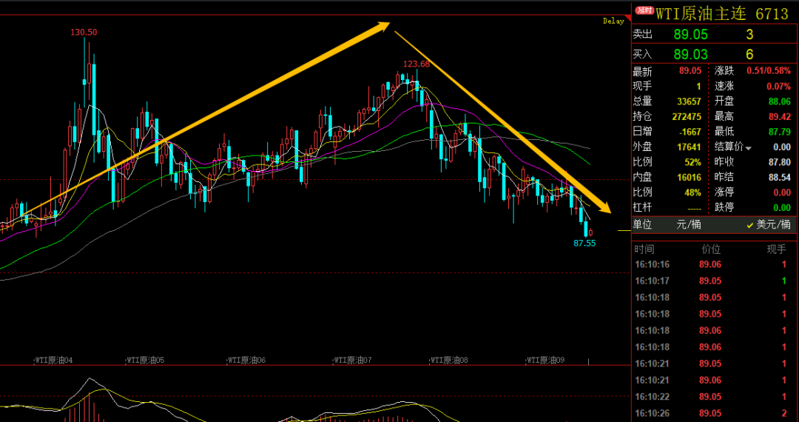Click the yellow checkmark beside 美元/桶
799x422 pixels.
tap(749, 224)
